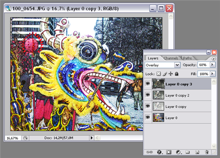Add a layer style effect
This screenshot has width=220, height=158.
pos(160,152)
